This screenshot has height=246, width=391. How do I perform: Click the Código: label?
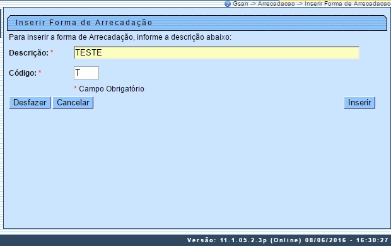pos(23,73)
